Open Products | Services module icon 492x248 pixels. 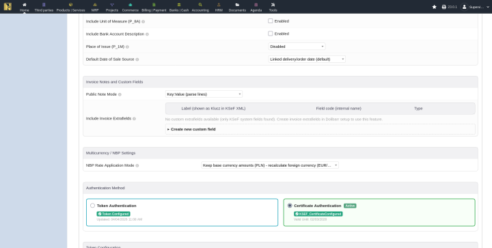tap(70, 5)
